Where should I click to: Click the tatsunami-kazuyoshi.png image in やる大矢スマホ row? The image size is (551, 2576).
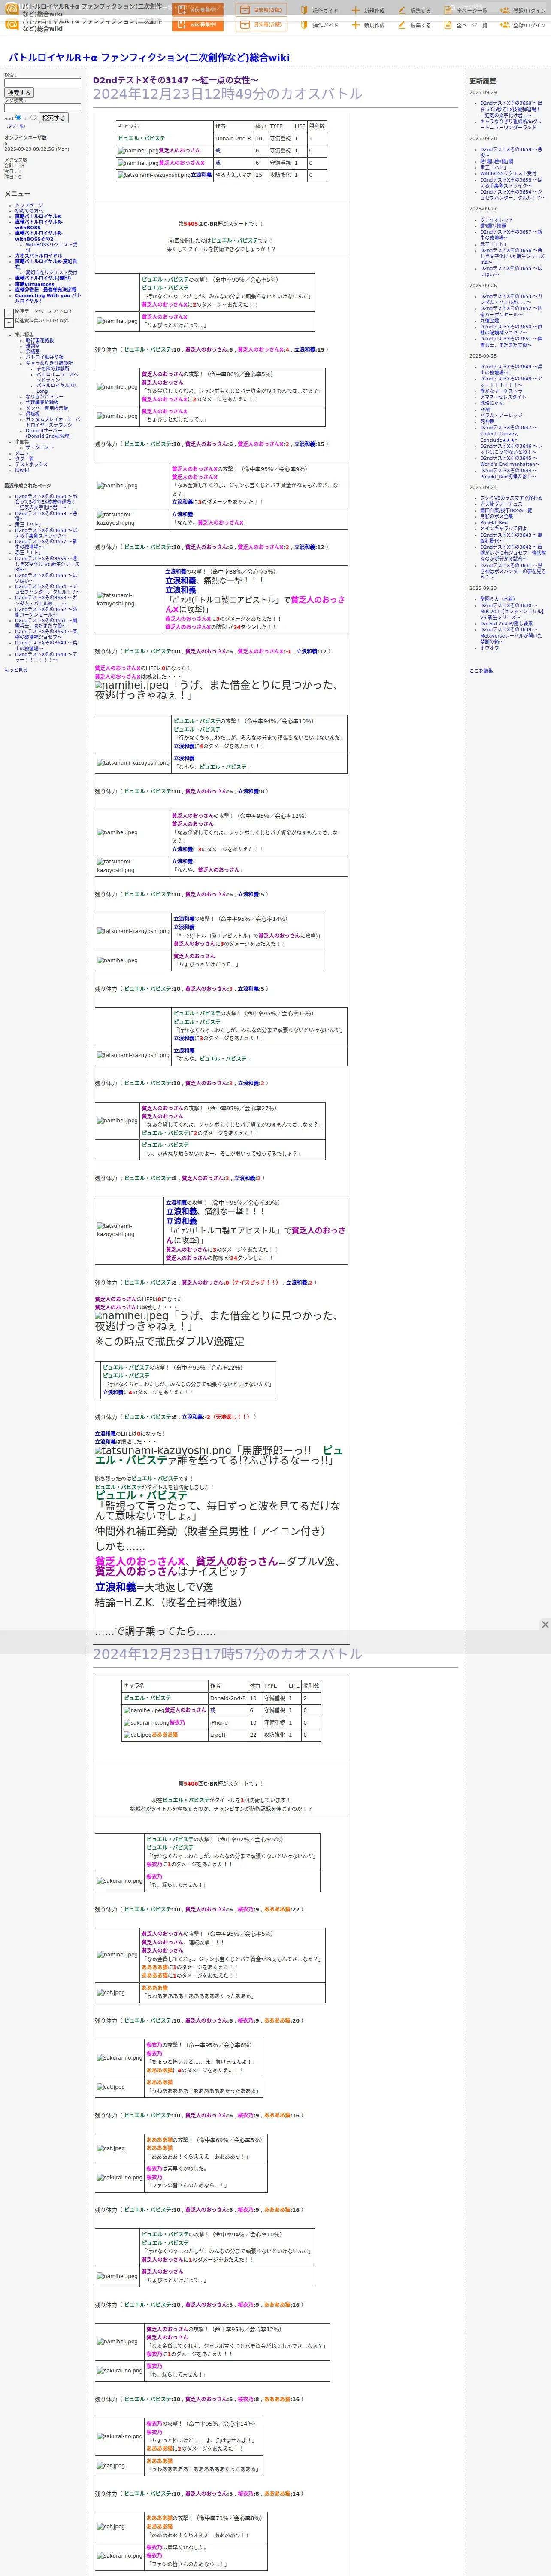pos(154,175)
